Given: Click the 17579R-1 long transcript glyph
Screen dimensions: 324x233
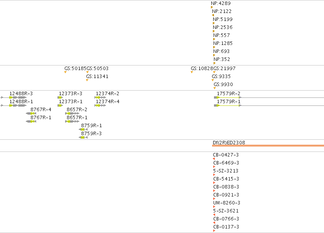Looking at the screenshot, I should point(269,105).
